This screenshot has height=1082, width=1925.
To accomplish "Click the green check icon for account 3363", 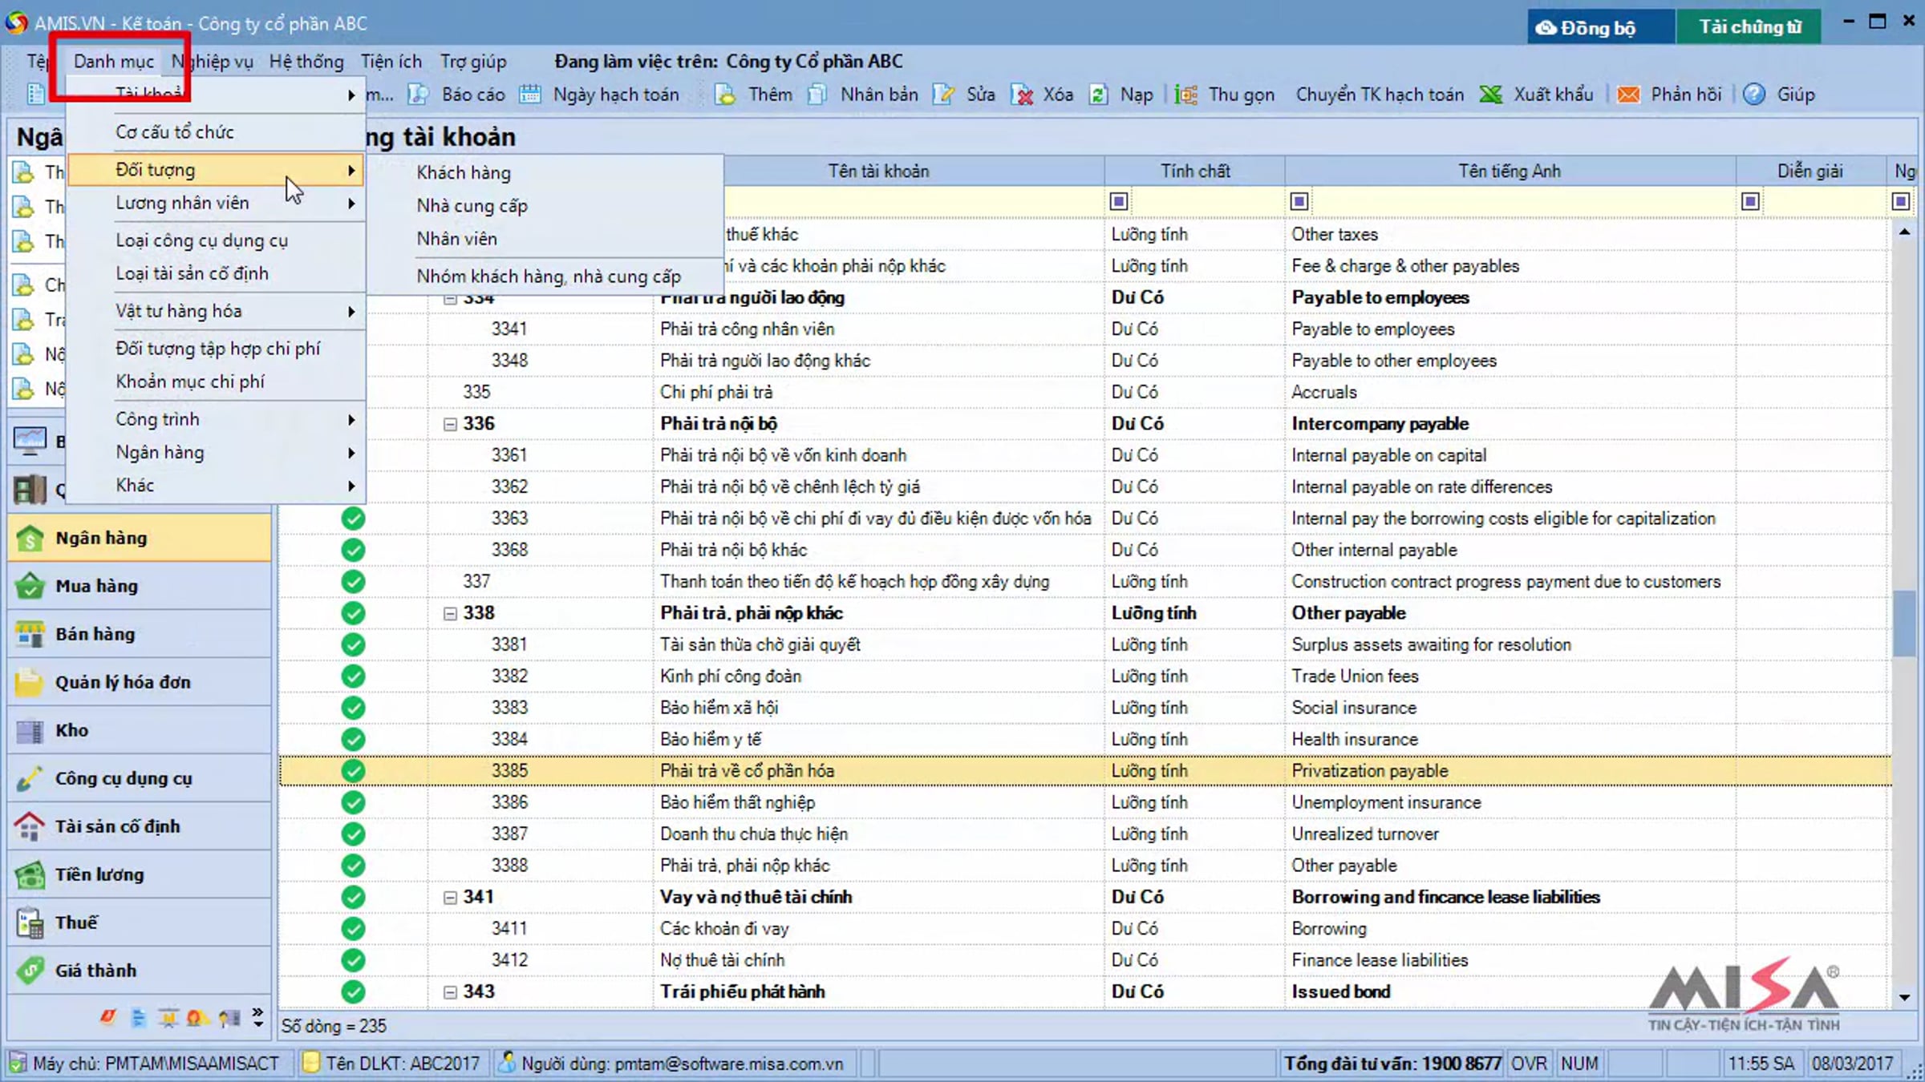I will [x=353, y=519].
